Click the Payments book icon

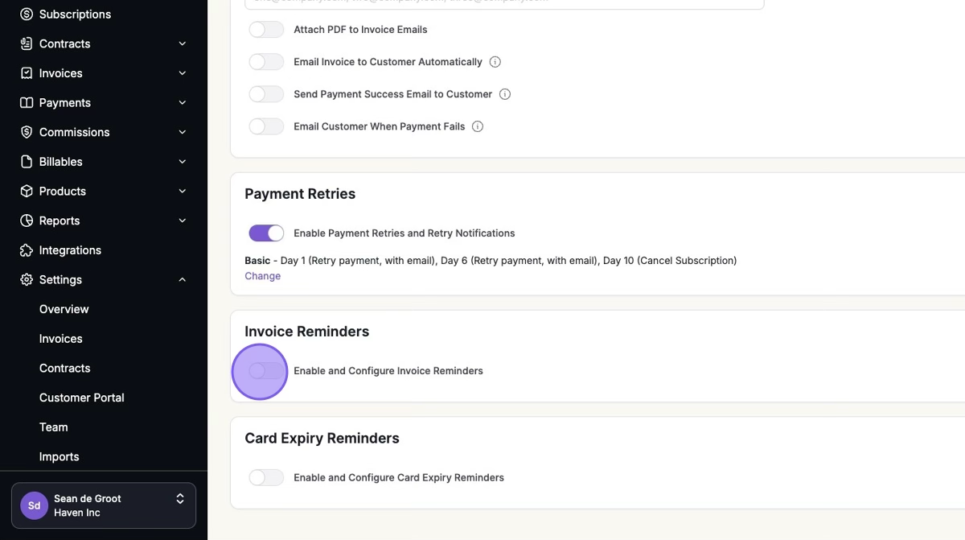[27, 103]
